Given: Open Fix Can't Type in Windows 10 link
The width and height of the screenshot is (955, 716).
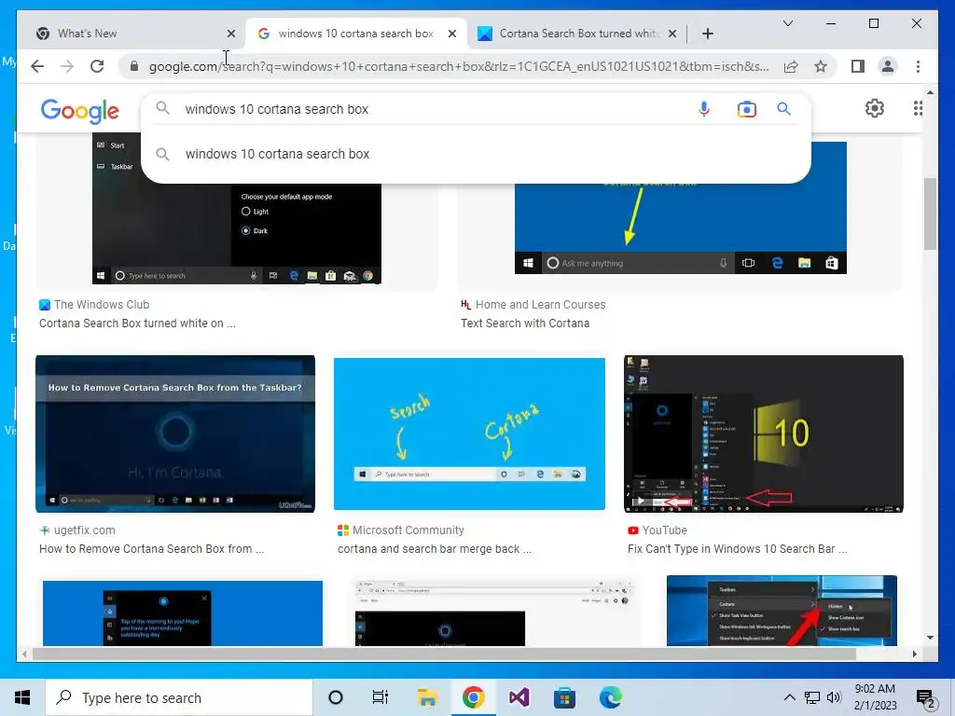Looking at the screenshot, I should 738,549.
